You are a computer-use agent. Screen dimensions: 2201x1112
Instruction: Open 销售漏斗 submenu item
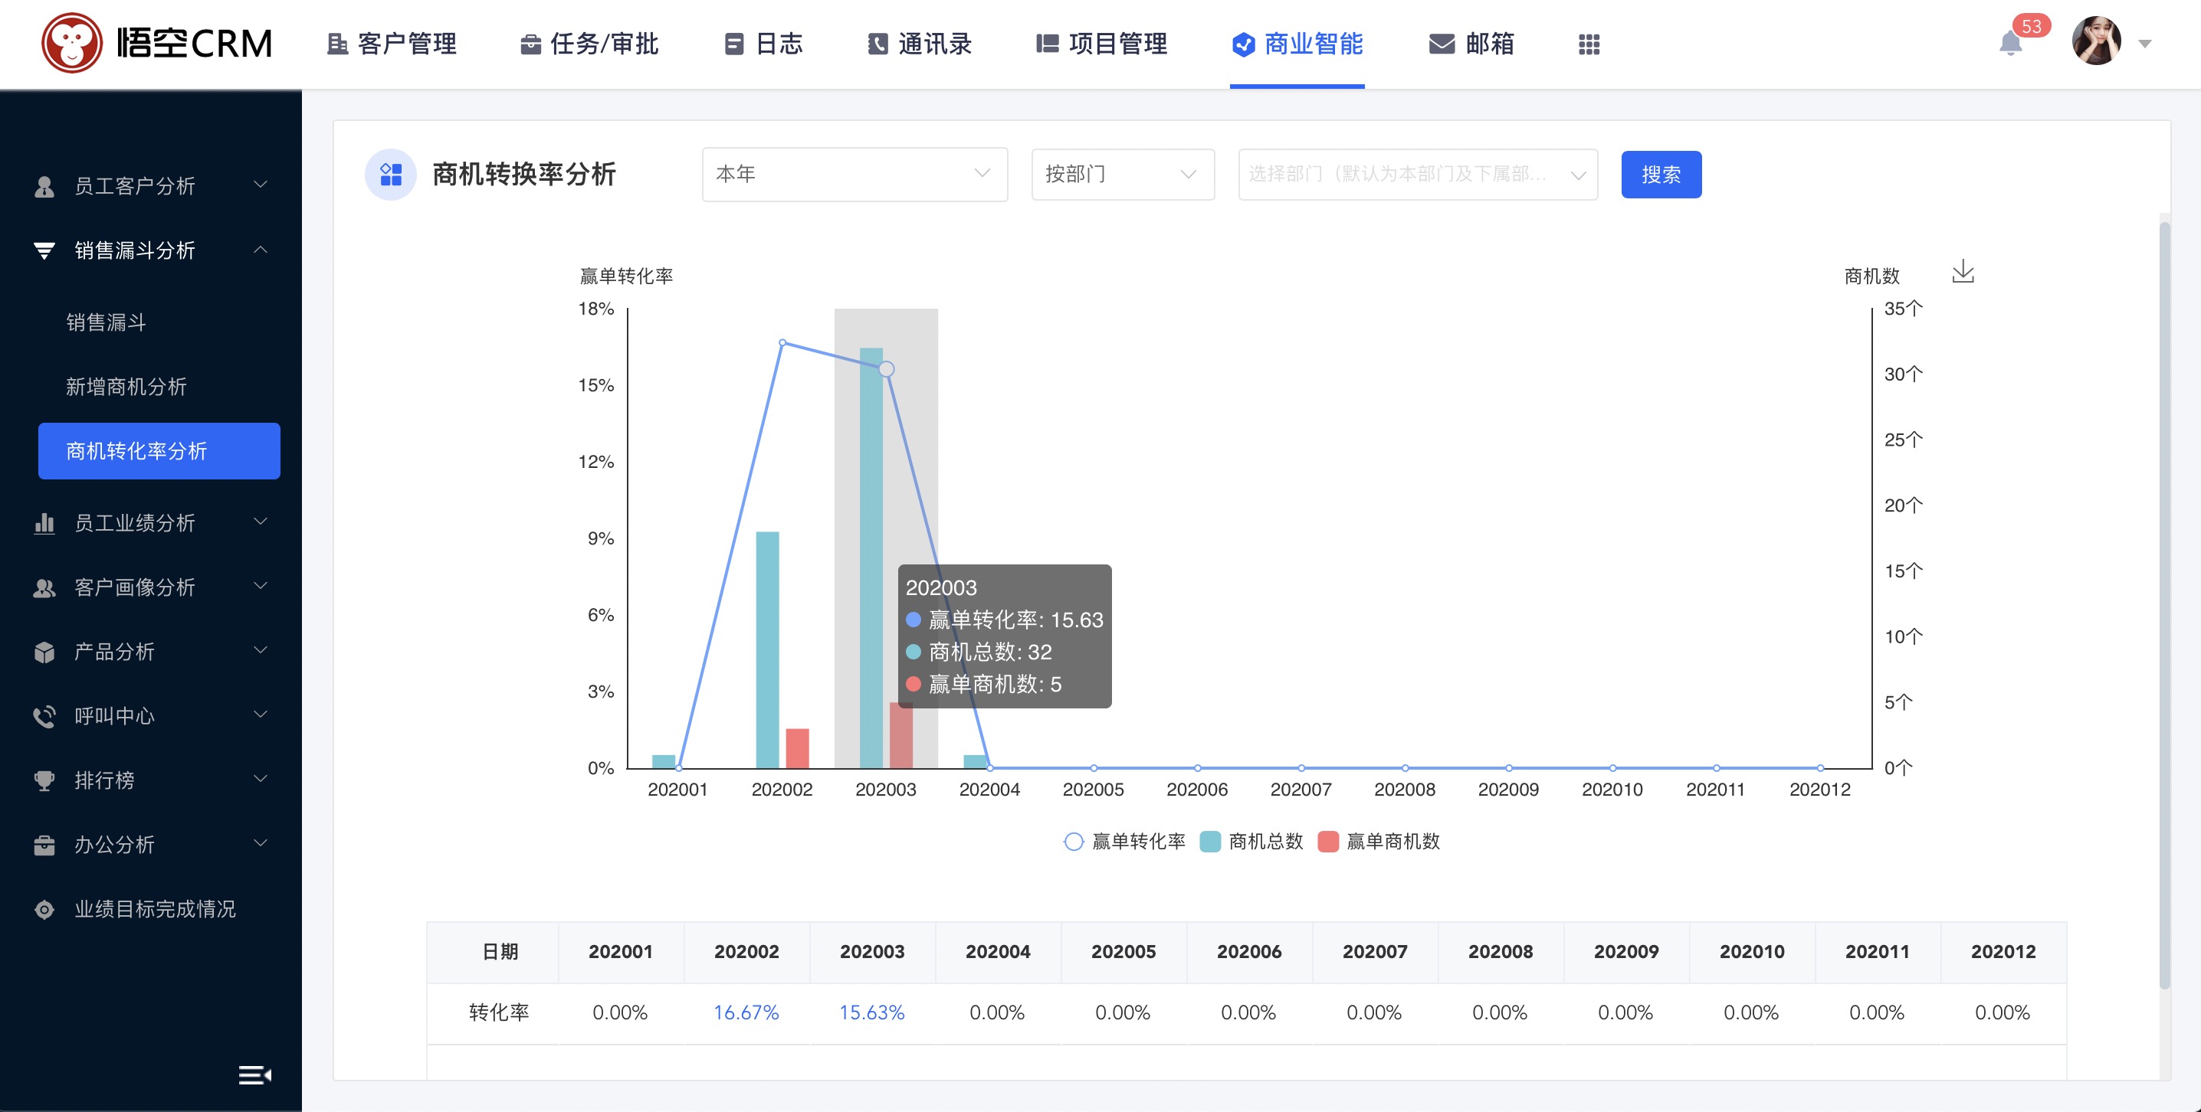[x=106, y=322]
